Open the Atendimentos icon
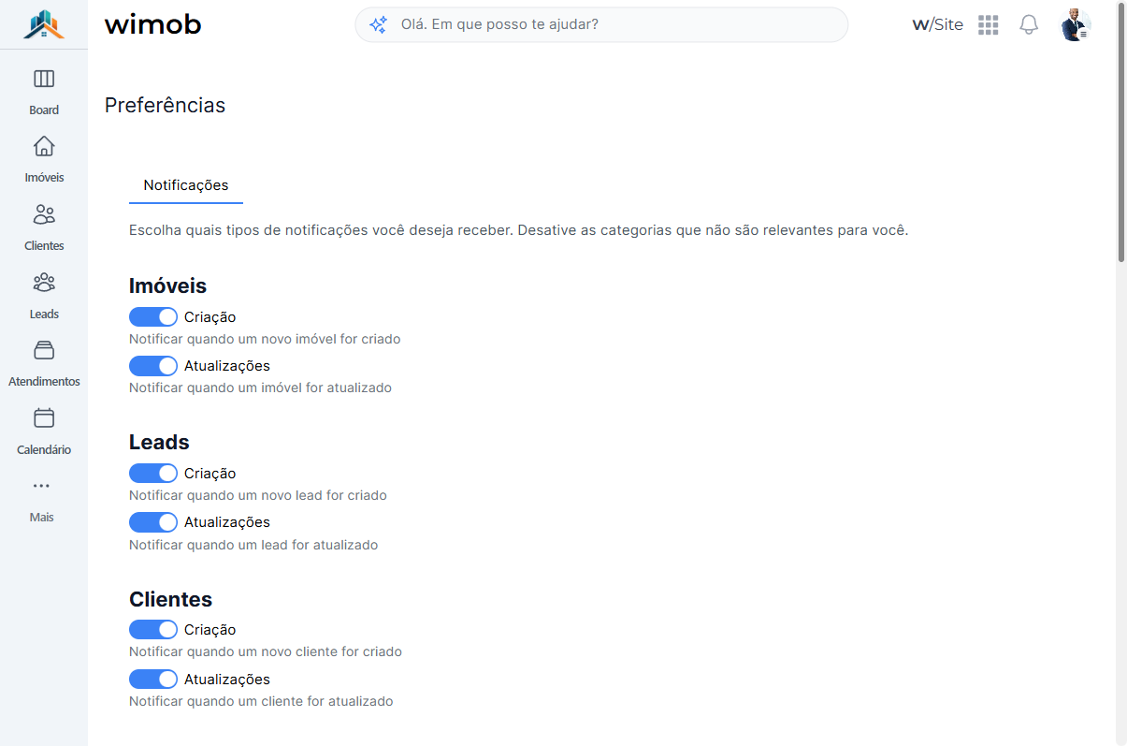The width and height of the screenshot is (1127, 746). 44,350
